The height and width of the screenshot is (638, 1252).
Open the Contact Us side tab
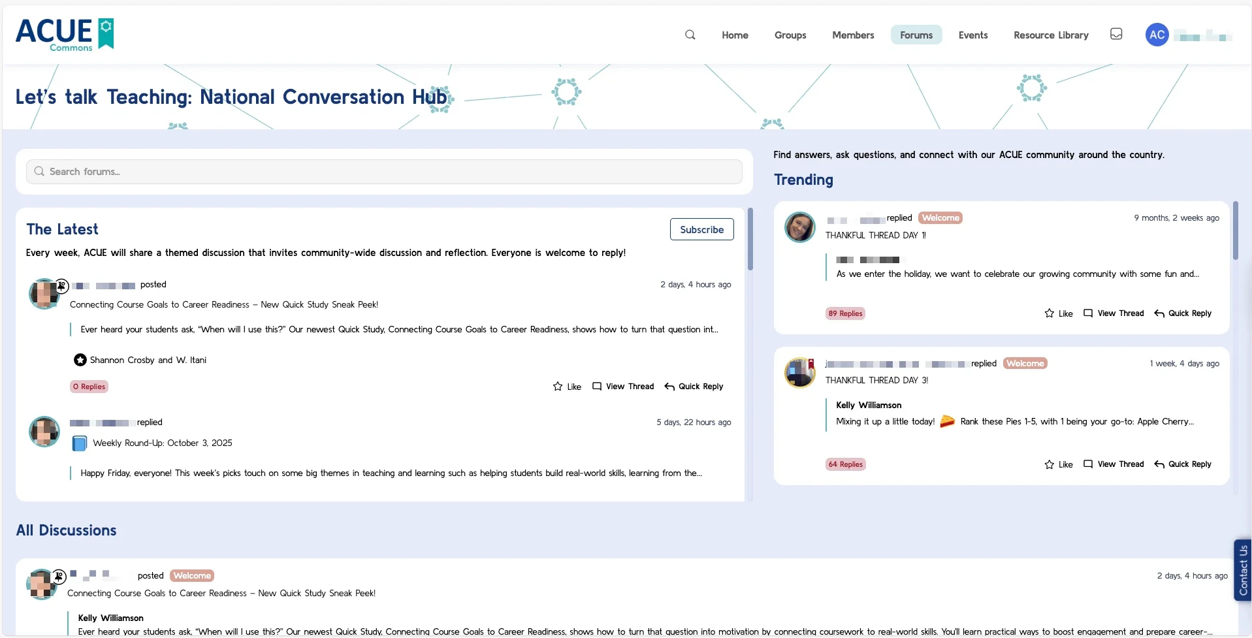point(1242,569)
